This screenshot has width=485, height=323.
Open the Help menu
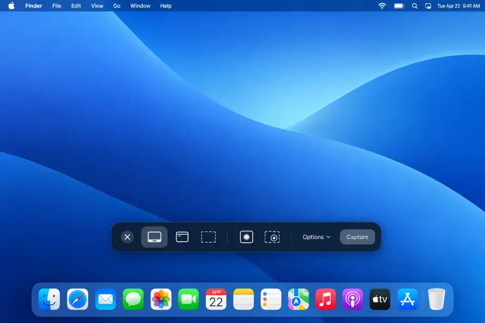pyautogui.click(x=166, y=6)
